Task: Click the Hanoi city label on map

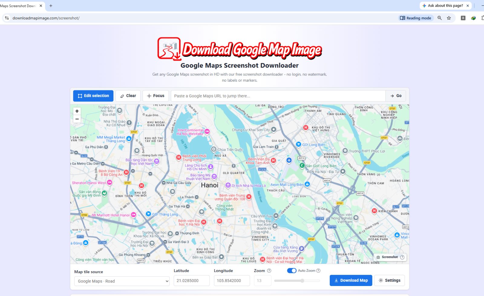Action: coord(210,185)
